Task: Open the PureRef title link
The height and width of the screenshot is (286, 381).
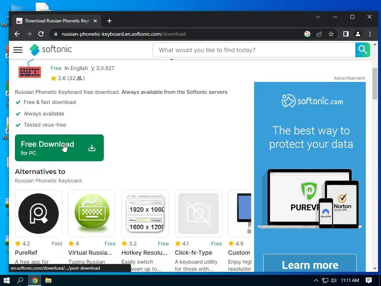Action: (x=26, y=253)
